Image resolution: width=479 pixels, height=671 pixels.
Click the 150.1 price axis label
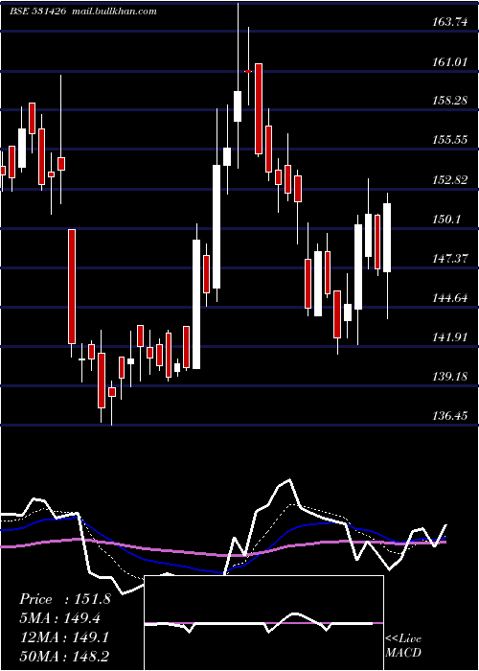446,220
